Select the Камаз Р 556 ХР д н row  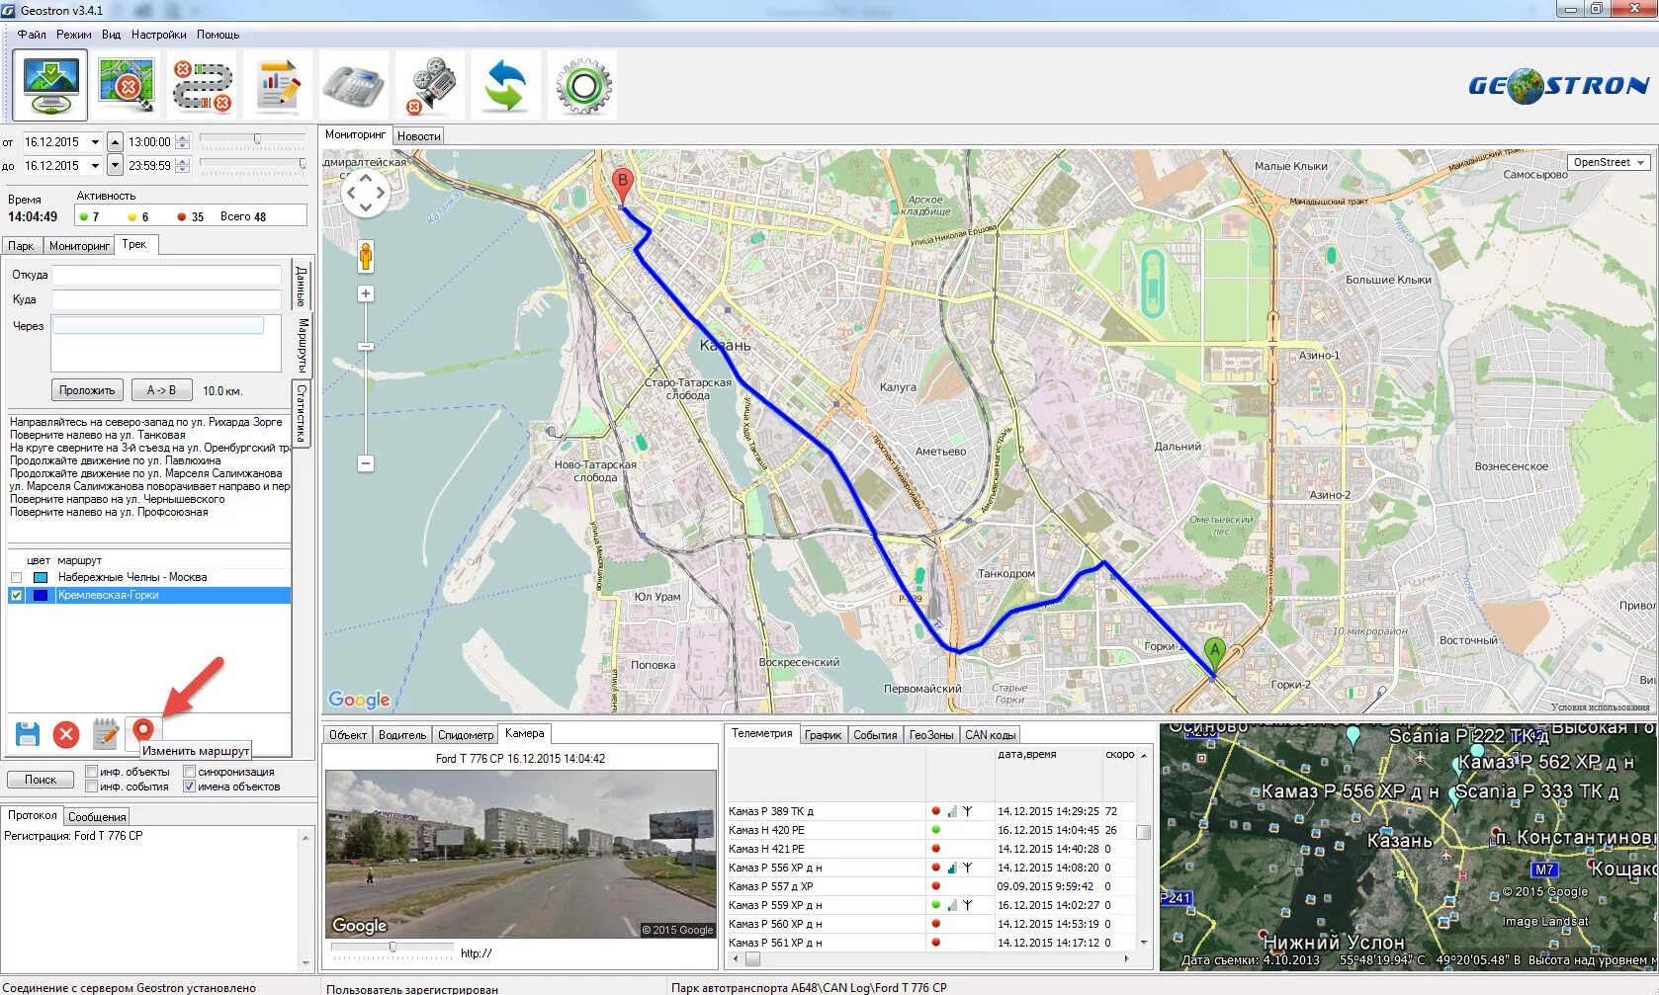[929, 868]
